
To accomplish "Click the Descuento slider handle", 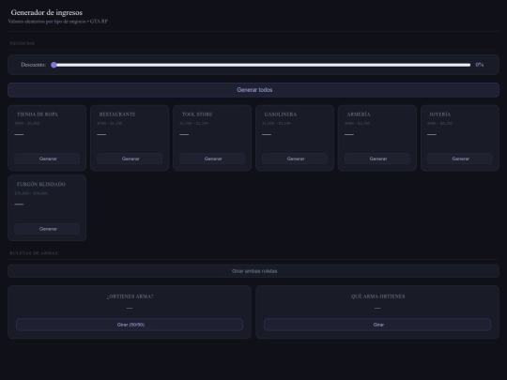I will tap(54, 65).
